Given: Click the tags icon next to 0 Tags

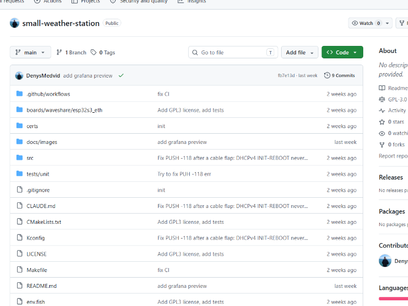Looking at the screenshot, I should 93,52.
